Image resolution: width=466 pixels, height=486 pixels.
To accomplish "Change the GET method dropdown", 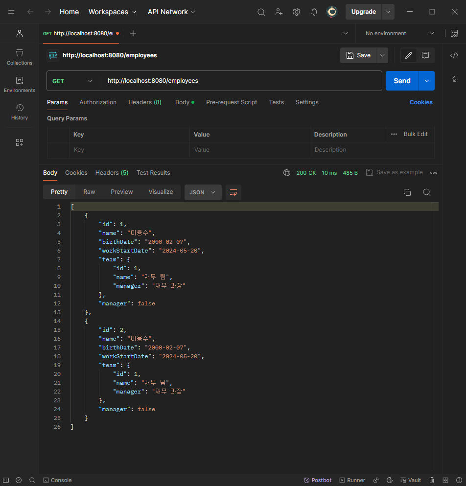I will (x=72, y=81).
